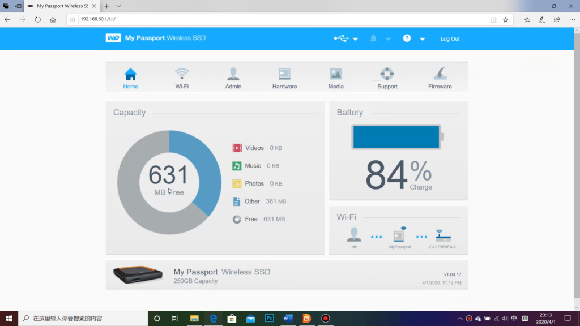Open Microsoft Store from the taskbar
The width and height of the screenshot is (580, 326).
pos(232,318)
